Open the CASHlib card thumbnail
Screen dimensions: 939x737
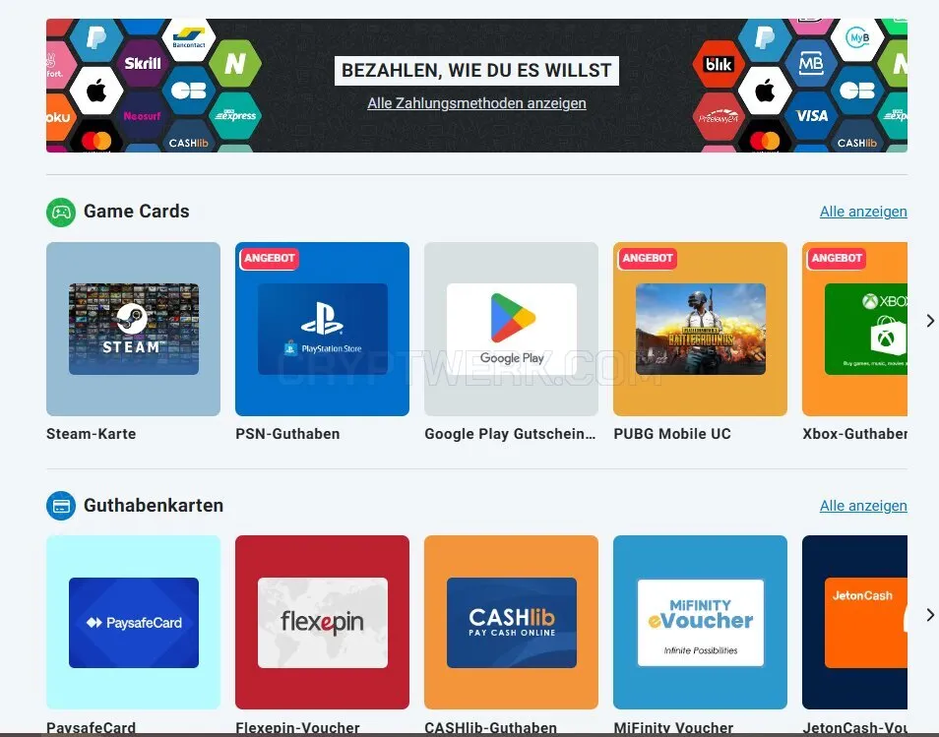pos(512,622)
